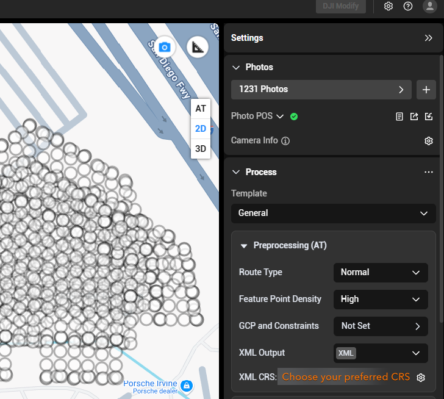Click the Photo POS export icon
This screenshot has width=444, height=399.
(414, 117)
